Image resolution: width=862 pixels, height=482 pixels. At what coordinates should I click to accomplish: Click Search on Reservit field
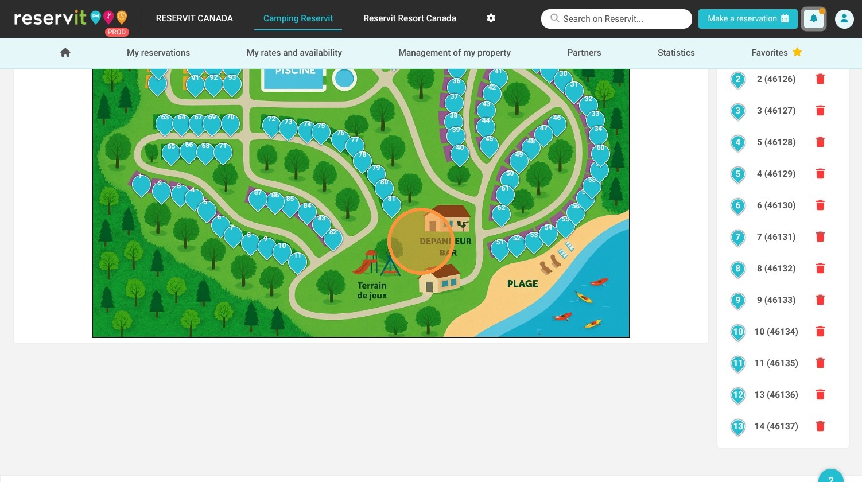pos(616,18)
